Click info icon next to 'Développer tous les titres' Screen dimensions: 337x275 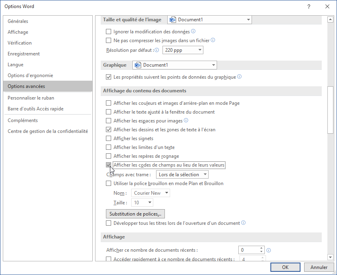244,223
